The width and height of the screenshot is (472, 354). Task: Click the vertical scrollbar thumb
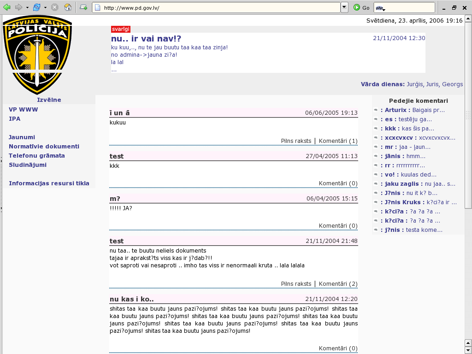pos(468,115)
